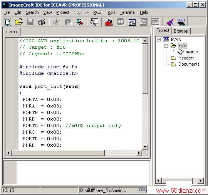The width and height of the screenshot is (208, 195).
Task: Click the project panel scrollbar right arrow
Action: pos(200,180)
